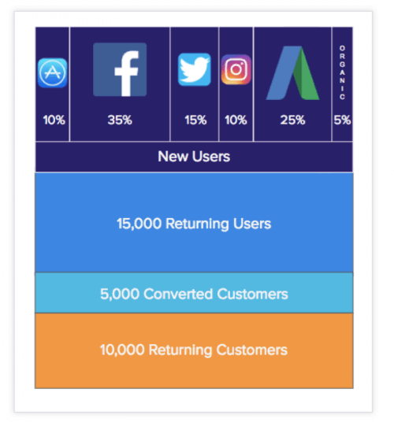Click the App Store icon
The image size is (394, 422).
coord(53,73)
